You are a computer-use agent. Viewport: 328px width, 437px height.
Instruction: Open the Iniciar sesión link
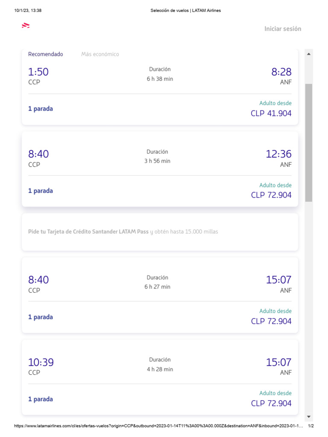click(x=283, y=29)
